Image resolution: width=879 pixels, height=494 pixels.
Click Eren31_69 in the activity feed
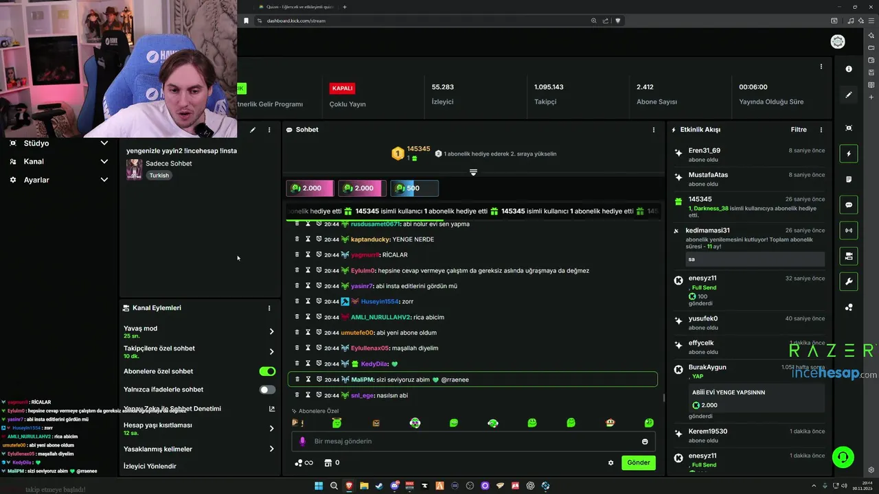(x=705, y=150)
